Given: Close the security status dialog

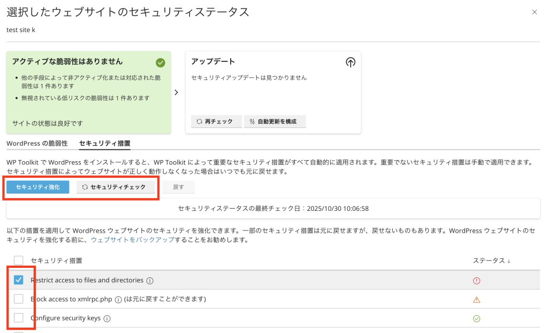Looking at the screenshot, I should (534, 12).
